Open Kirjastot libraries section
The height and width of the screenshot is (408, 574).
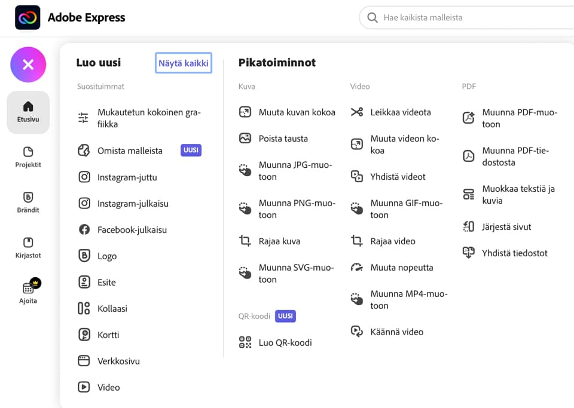[28, 249]
